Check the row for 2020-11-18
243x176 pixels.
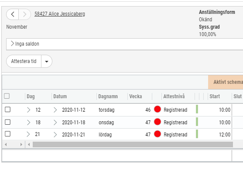click(7, 122)
